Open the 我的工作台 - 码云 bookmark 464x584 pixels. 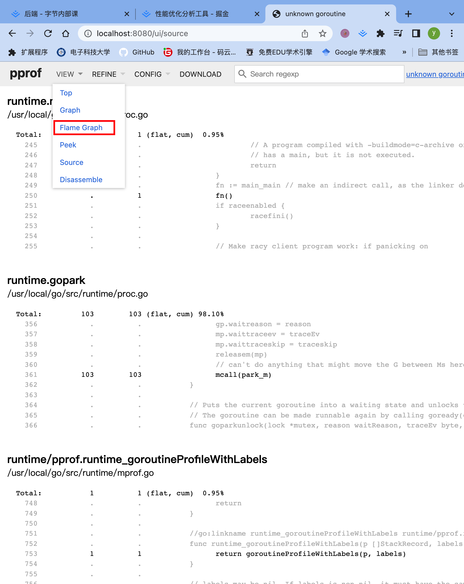[x=200, y=52]
